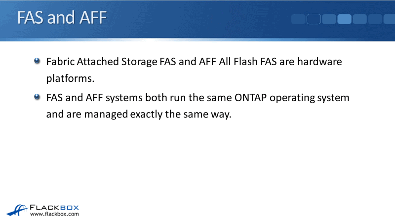Click the "FAS and AFF" slide title
The width and height of the screenshot is (395, 222).
click(x=62, y=18)
